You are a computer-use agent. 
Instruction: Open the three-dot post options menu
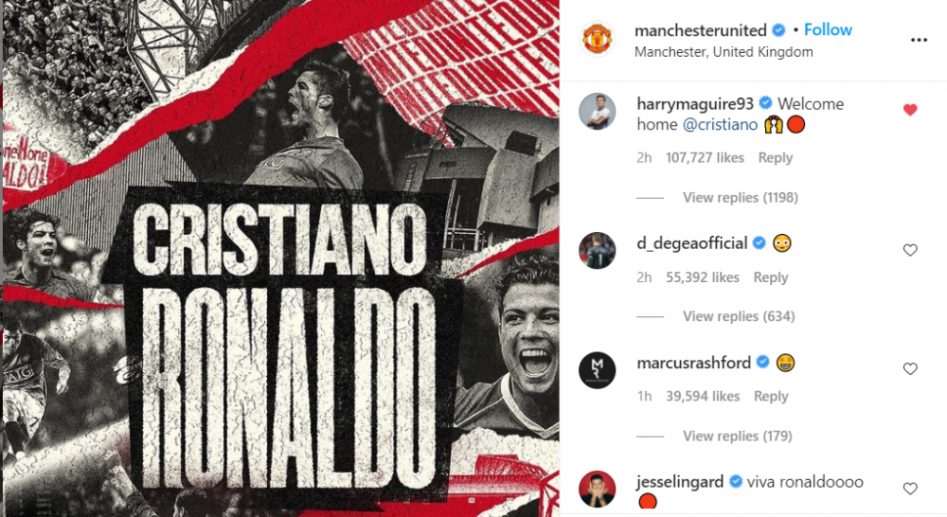pos(919,40)
